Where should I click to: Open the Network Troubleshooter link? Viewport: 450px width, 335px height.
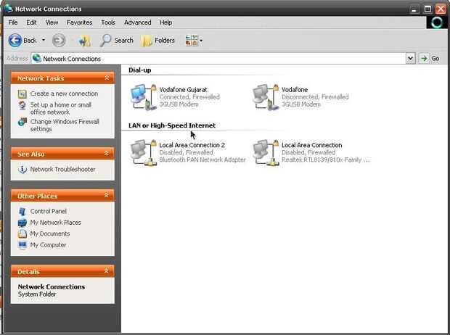pos(62,169)
